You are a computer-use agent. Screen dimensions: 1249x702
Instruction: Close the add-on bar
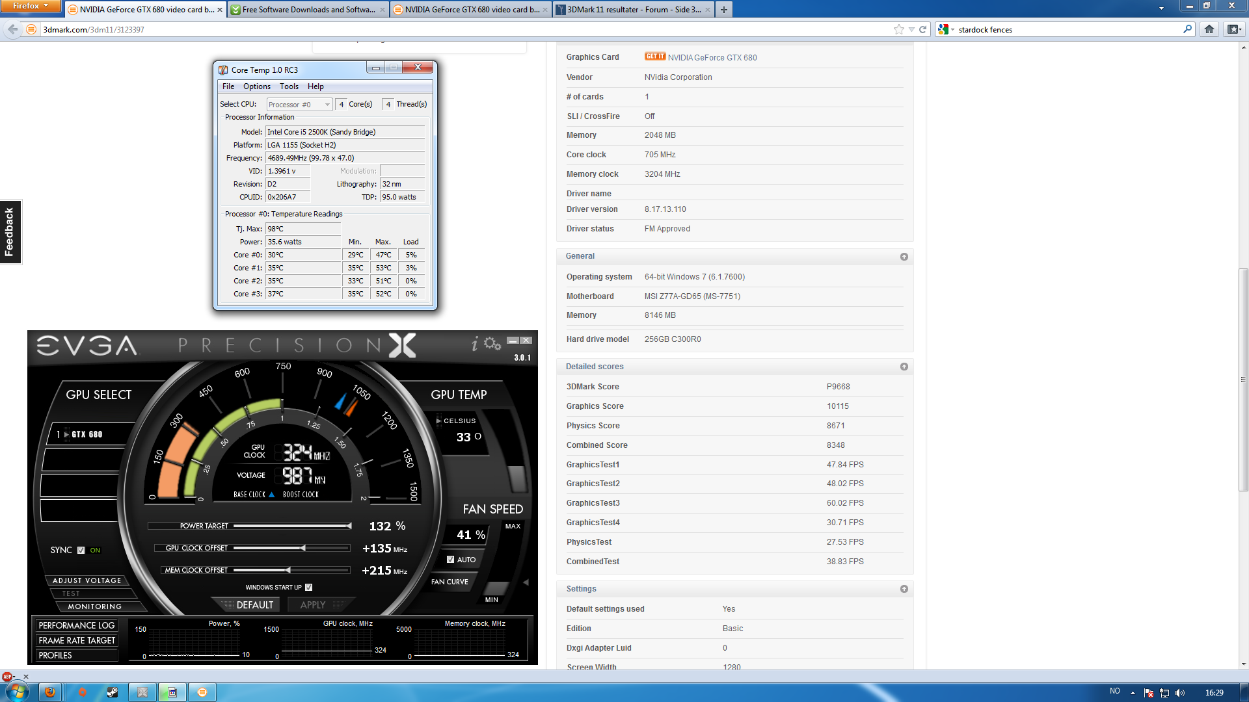26,677
